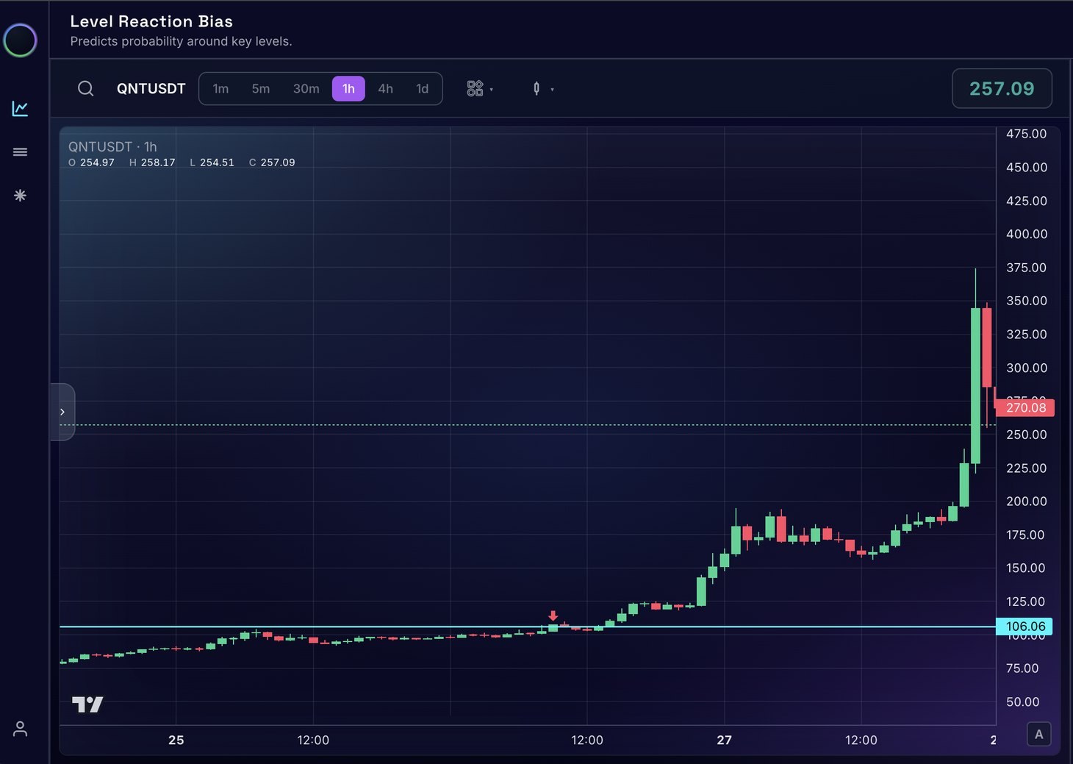This screenshot has width=1073, height=764.
Task: Click the legend High value 258.17
Action: coord(157,163)
